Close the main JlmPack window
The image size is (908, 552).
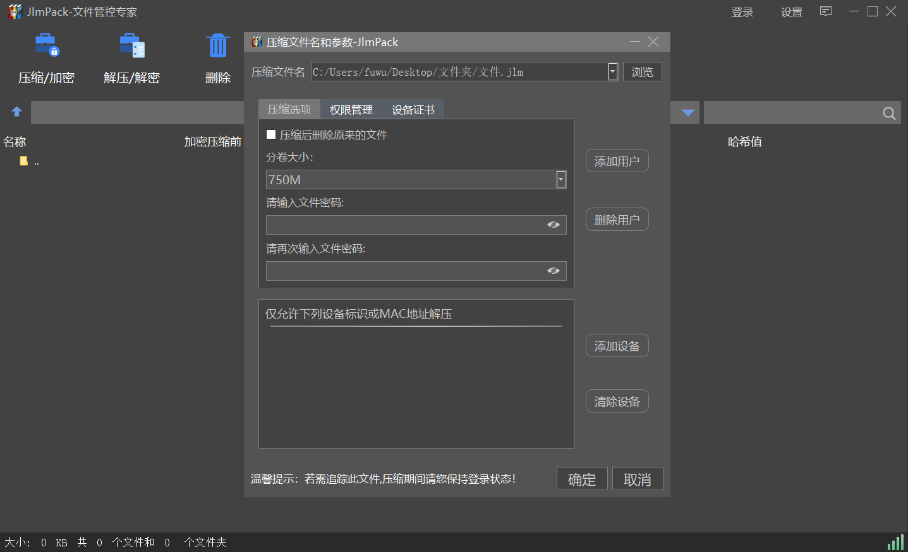click(891, 11)
